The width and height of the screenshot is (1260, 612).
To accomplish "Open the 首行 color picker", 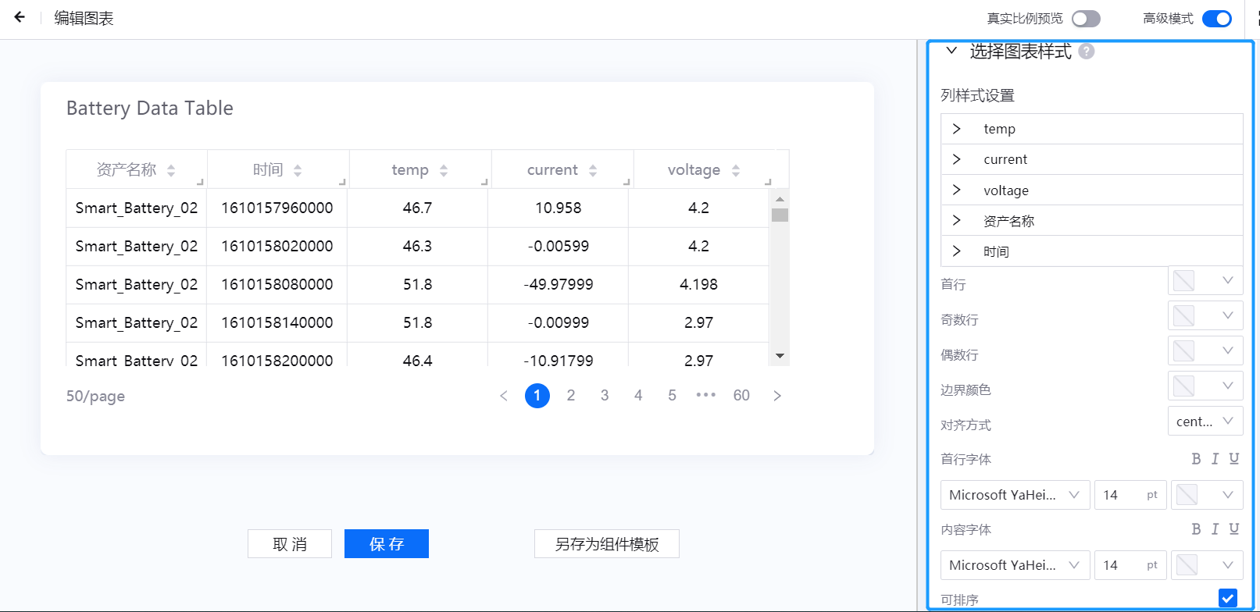I will point(1205,280).
